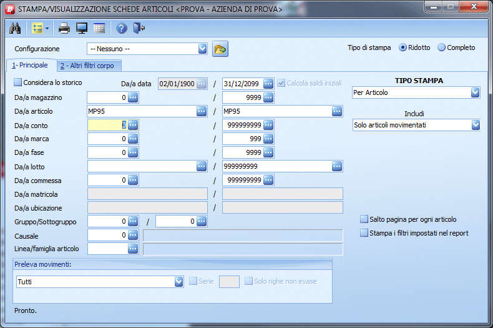The height and width of the screenshot is (328, 493).
Task: Open lookup for conto end value 999999999
Action: pyautogui.click(x=268, y=125)
